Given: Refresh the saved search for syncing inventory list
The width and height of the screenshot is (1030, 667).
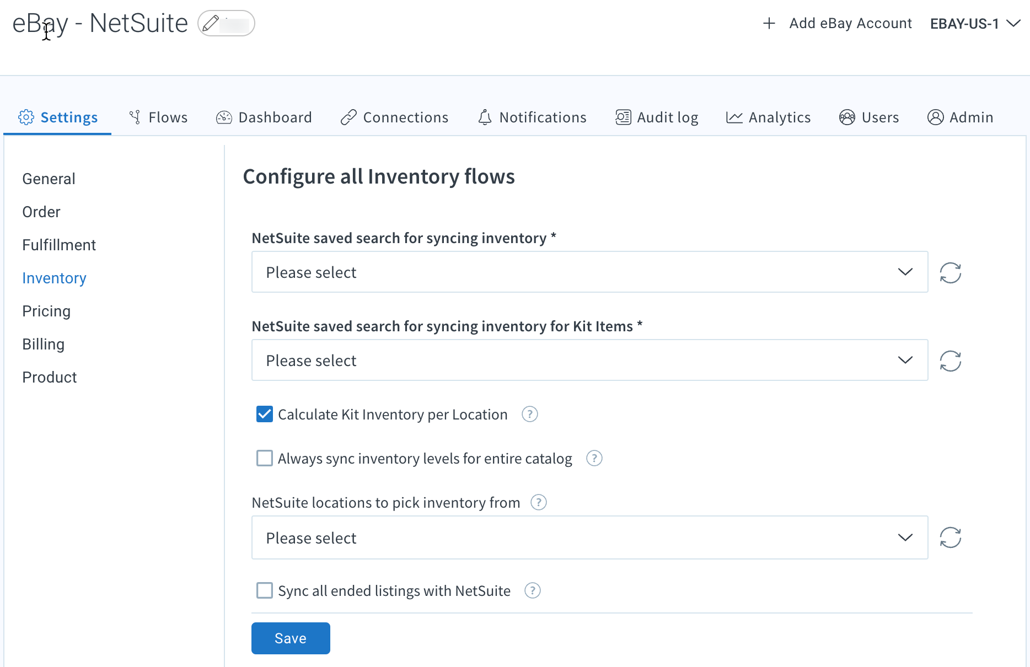Looking at the screenshot, I should click(x=951, y=272).
